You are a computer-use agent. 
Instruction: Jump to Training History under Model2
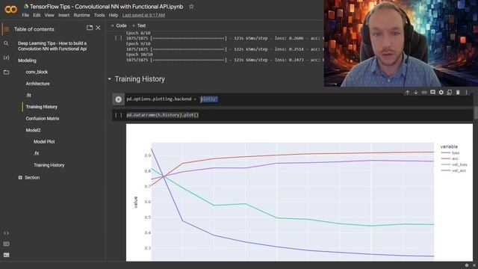tap(49, 165)
